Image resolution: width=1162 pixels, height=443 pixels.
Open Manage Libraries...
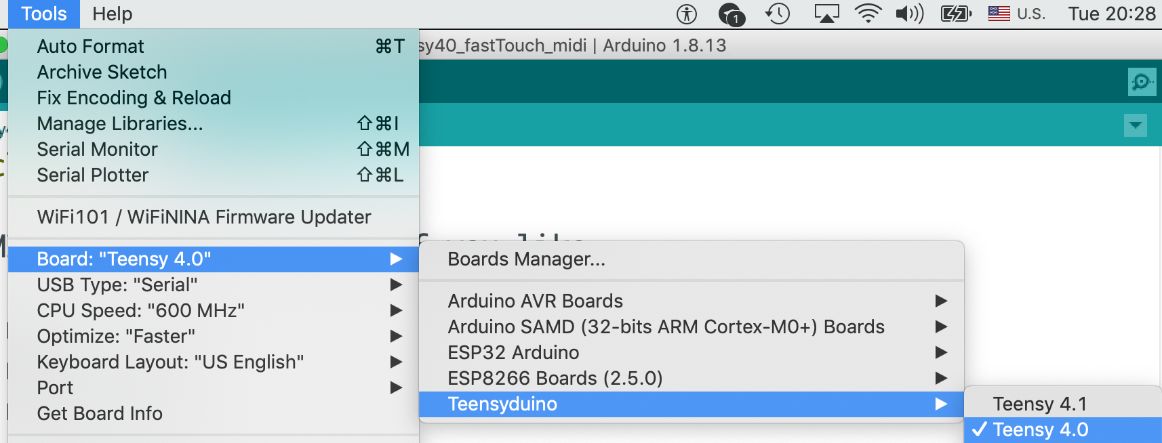click(214, 123)
